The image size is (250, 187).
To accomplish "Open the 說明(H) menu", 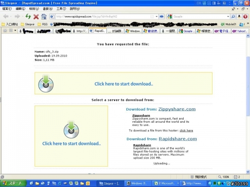I will (x=75, y=9).
